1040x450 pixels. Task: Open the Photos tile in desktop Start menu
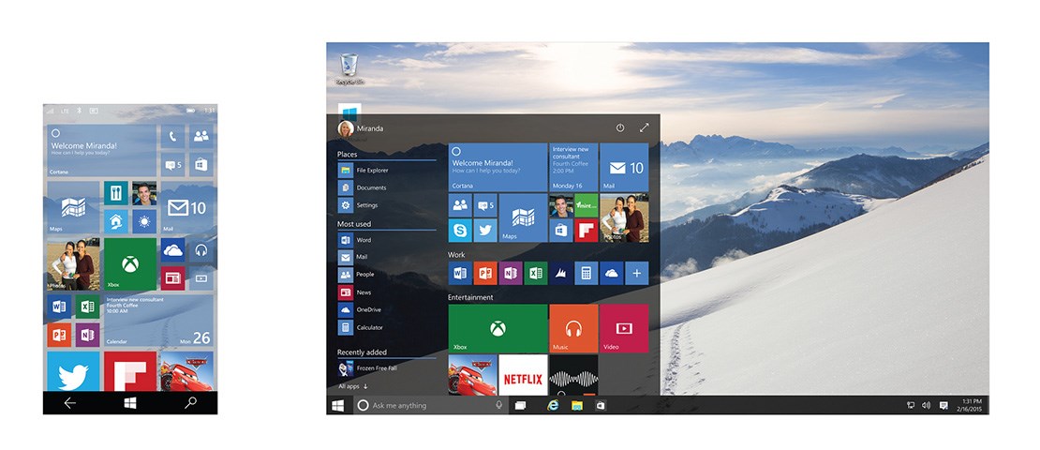pyautogui.click(x=624, y=218)
